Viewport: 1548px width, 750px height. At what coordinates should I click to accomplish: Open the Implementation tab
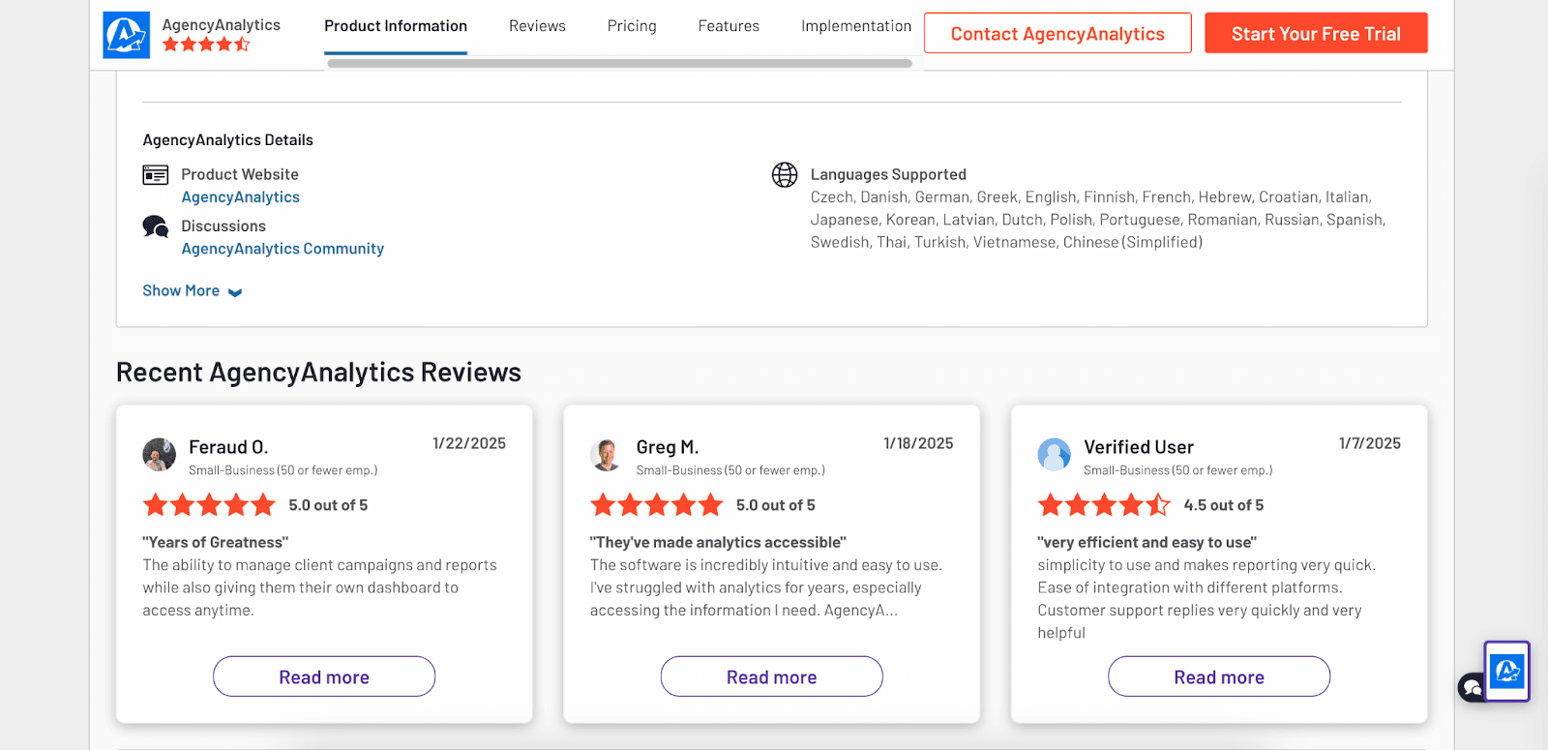(855, 26)
